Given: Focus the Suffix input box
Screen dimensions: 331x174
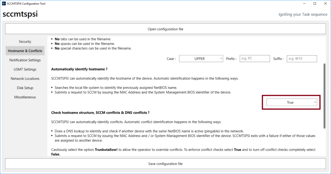Looking at the screenshot, I should point(302,59).
